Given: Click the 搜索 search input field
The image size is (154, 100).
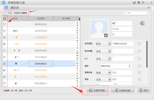Looking at the screenshot, I should tap(135, 13).
